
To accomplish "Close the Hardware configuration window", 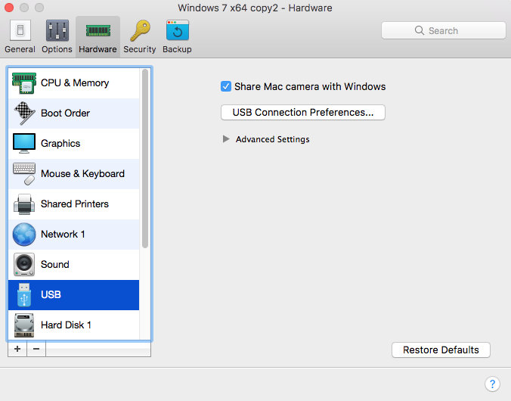I will [x=9, y=8].
